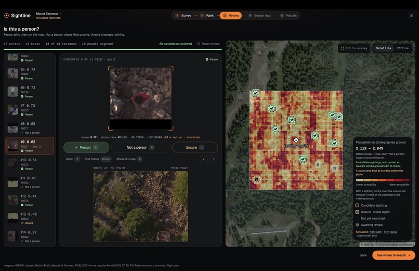Click the Survey step checkmark icon

177,16
